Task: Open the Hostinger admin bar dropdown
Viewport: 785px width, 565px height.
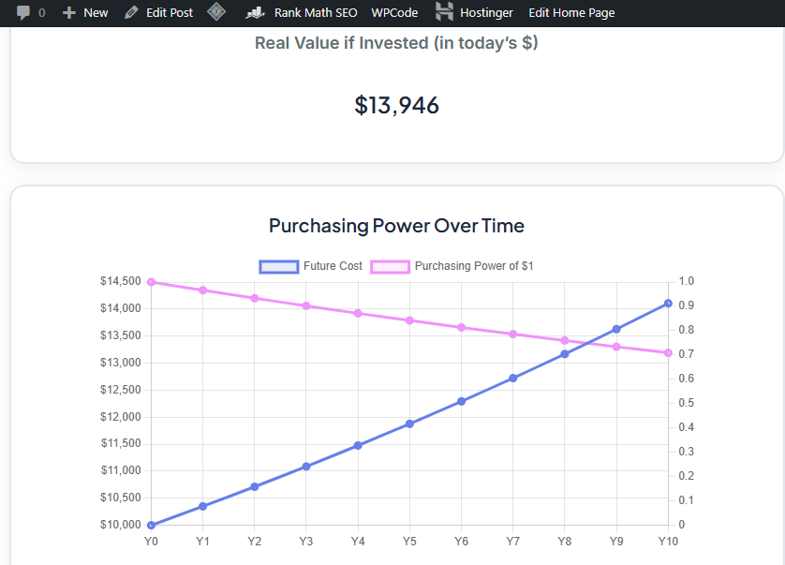Action: (475, 12)
